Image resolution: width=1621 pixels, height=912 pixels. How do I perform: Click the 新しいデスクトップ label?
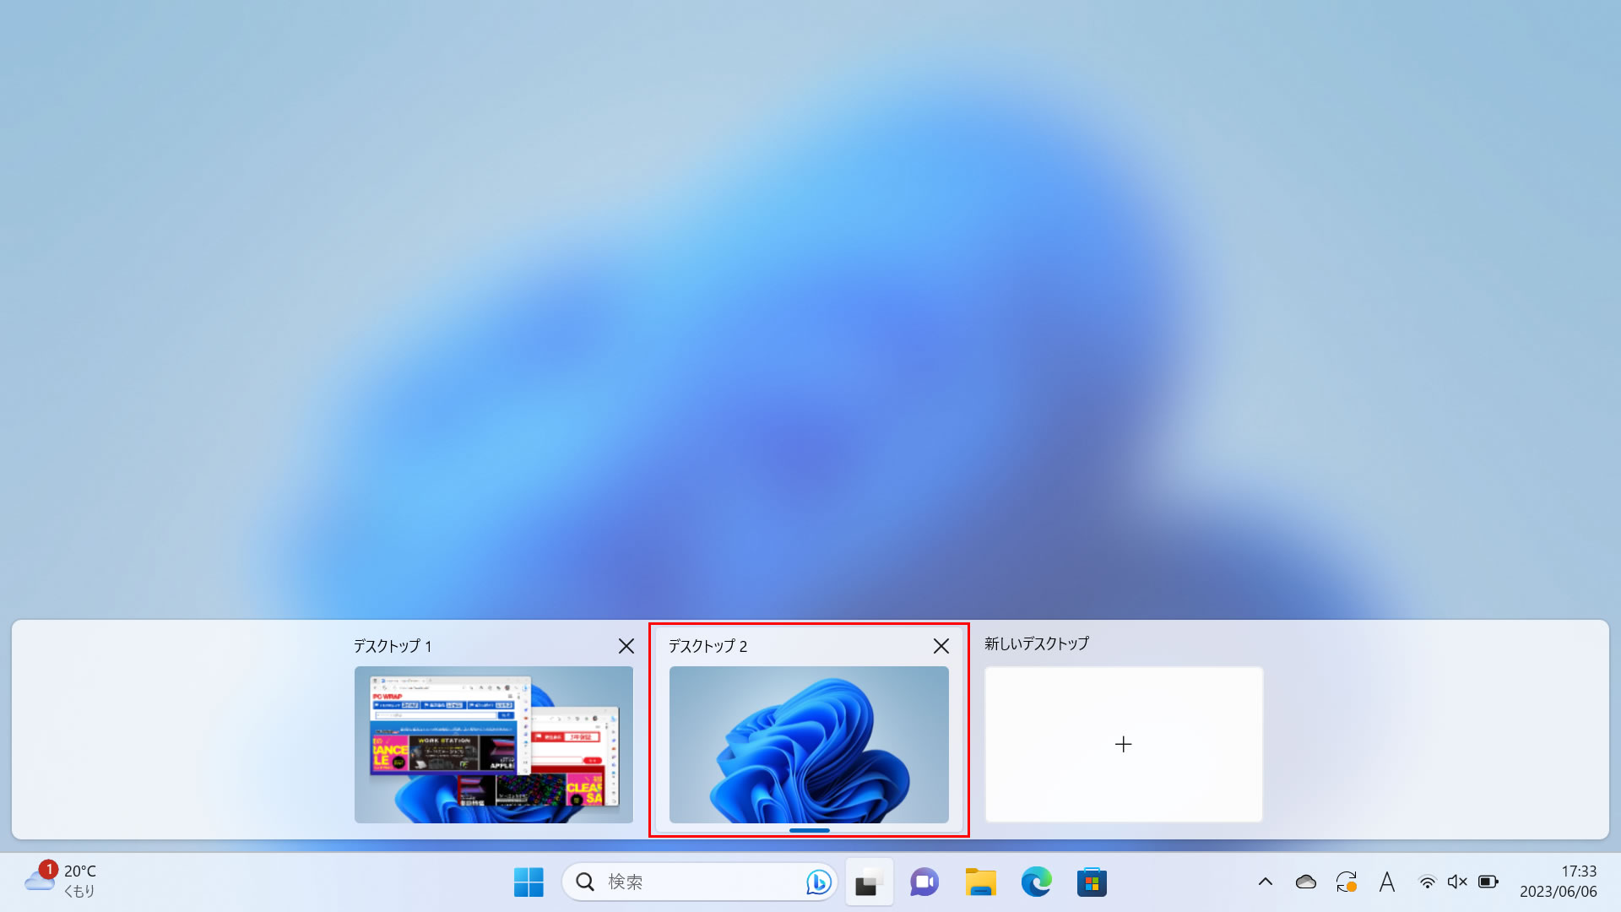point(1037,643)
